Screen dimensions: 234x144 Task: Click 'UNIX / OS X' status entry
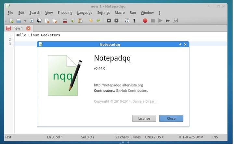[x=154, y=137]
